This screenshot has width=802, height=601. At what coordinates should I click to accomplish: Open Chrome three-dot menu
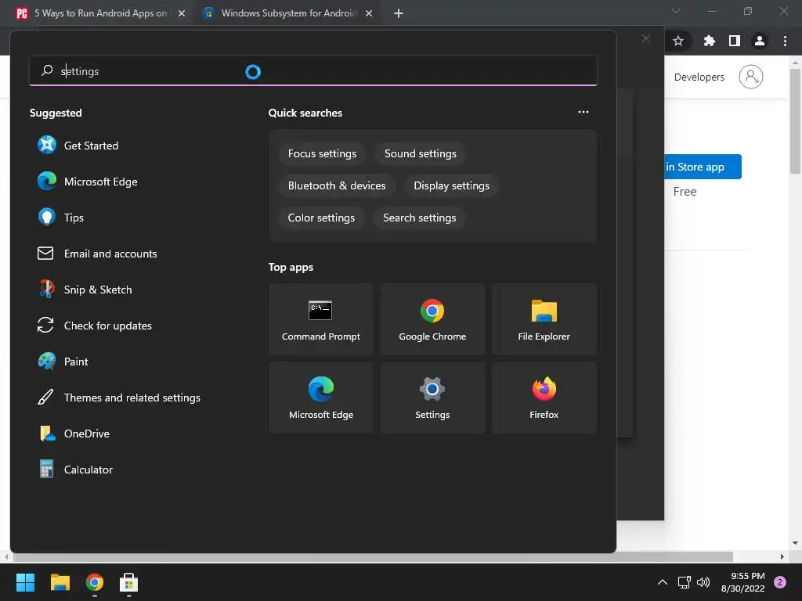click(785, 41)
